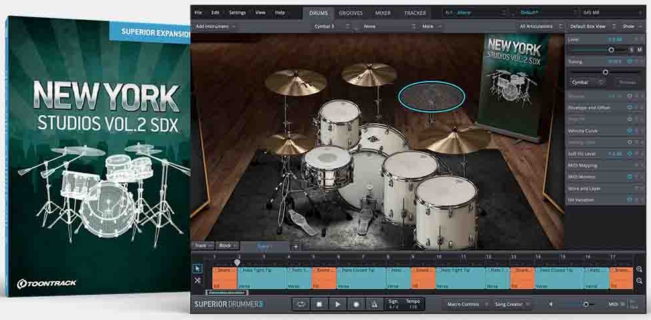Screen dimensions: 651x320
Task: Select the hi-hat cymbal in the kit view
Action: pyautogui.click(x=289, y=143)
